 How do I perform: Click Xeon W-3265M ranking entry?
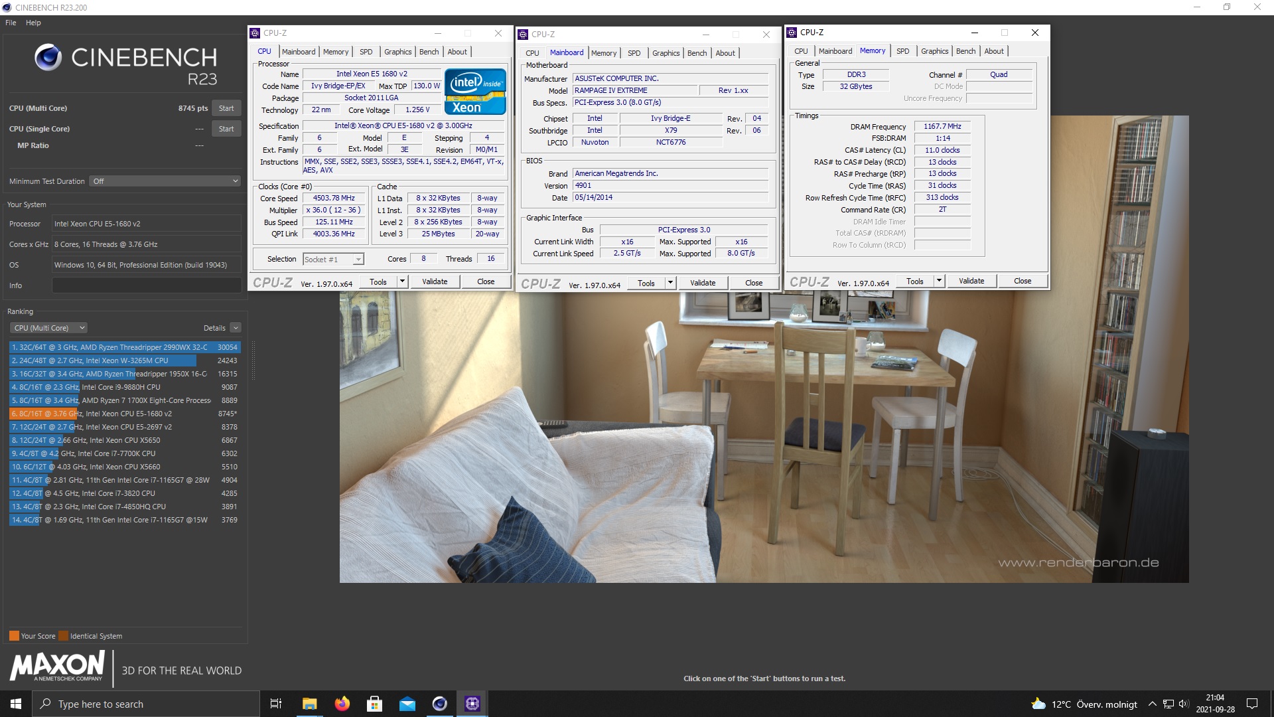click(125, 360)
